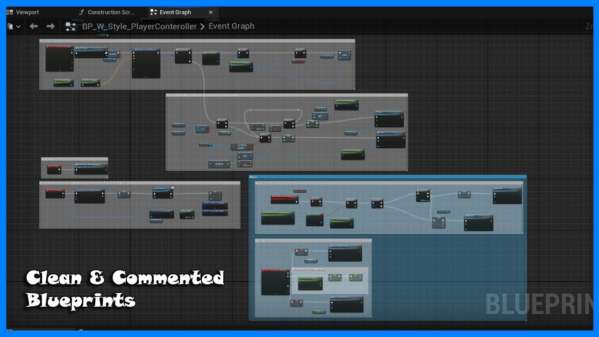The width and height of the screenshot is (599, 337).
Task: Select the Viewport panel icon
Action: coord(10,12)
